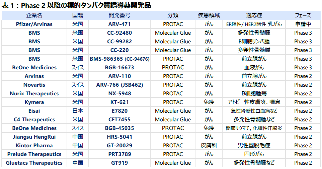Click the 疾患領域 column header
Viewport: 322px width, 169px height.
point(209,16)
